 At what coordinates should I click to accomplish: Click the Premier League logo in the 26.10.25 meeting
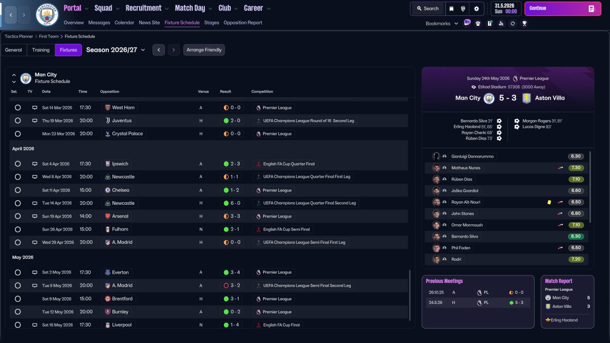click(479, 293)
